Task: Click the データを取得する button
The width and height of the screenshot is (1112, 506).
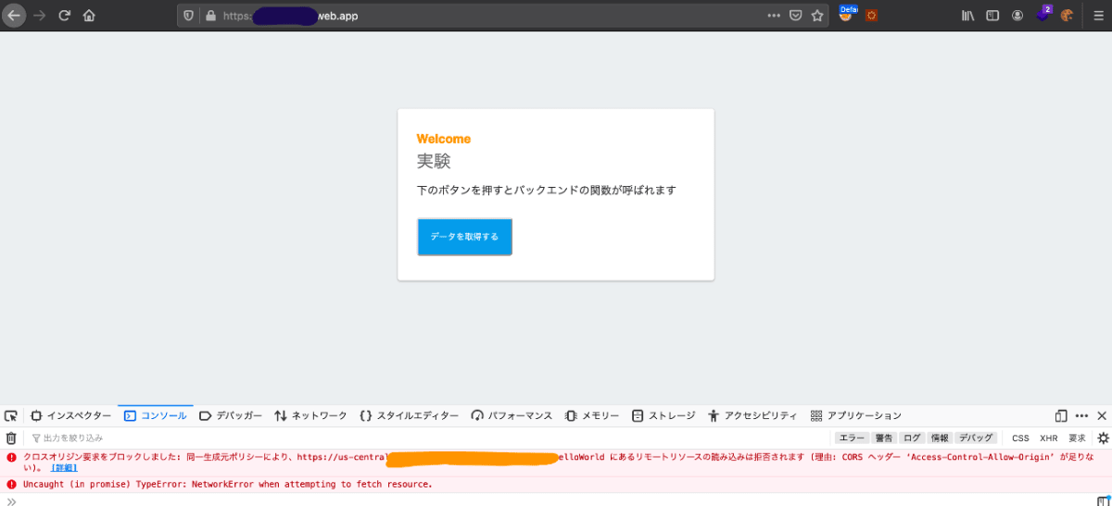Action: (x=464, y=237)
